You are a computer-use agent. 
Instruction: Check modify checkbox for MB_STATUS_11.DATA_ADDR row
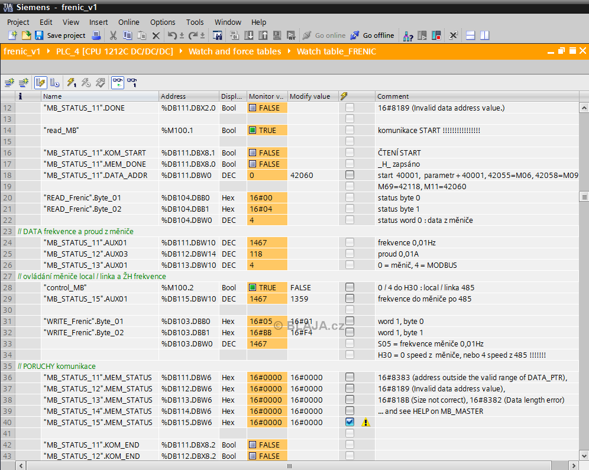(349, 175)
